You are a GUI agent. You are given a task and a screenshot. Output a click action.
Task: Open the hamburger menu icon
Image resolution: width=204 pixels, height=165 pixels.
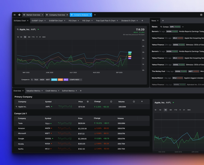point(15,15)
